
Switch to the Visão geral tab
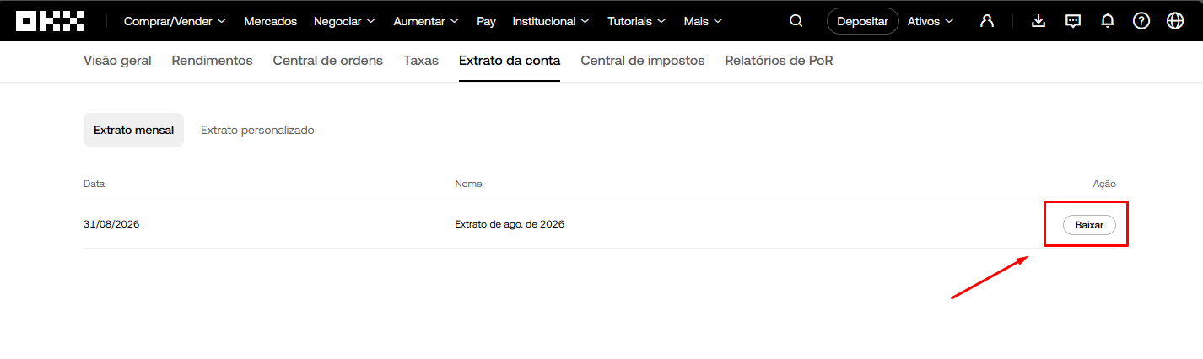[117, 61]
